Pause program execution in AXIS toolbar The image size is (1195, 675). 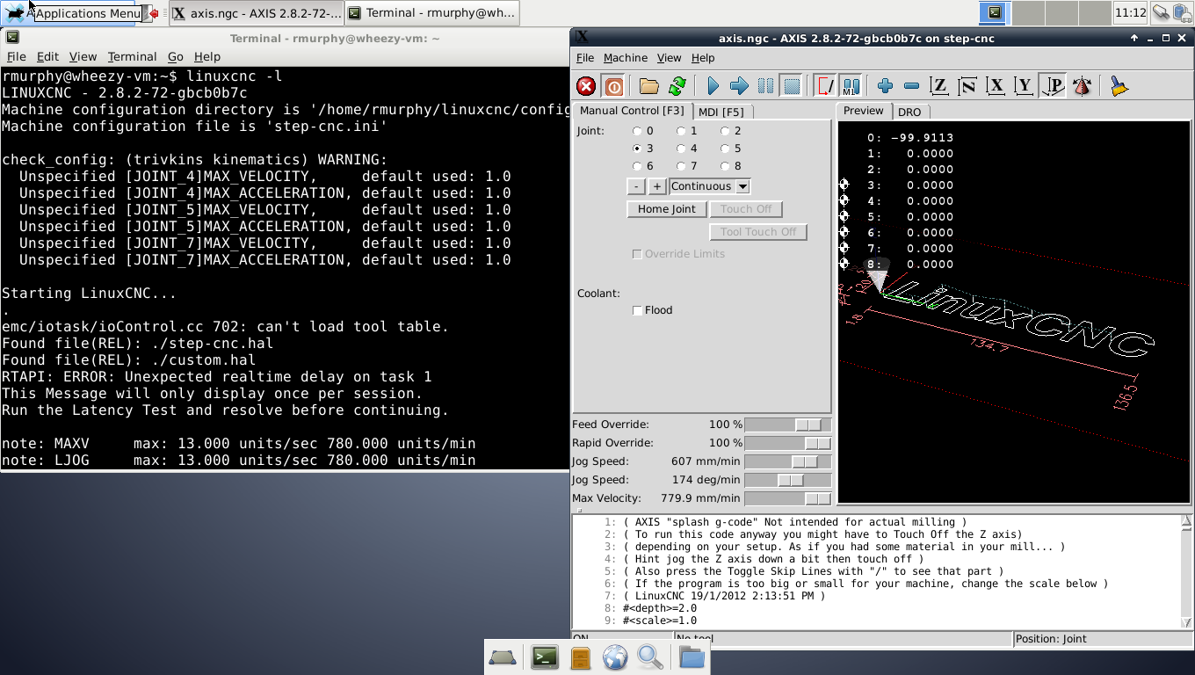765,86
